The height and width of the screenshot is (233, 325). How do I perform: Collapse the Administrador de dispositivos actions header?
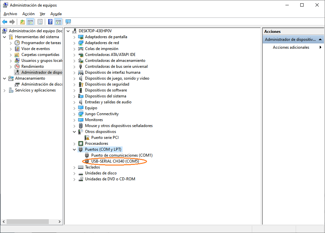pyautogui.click(x=320, y=39)
